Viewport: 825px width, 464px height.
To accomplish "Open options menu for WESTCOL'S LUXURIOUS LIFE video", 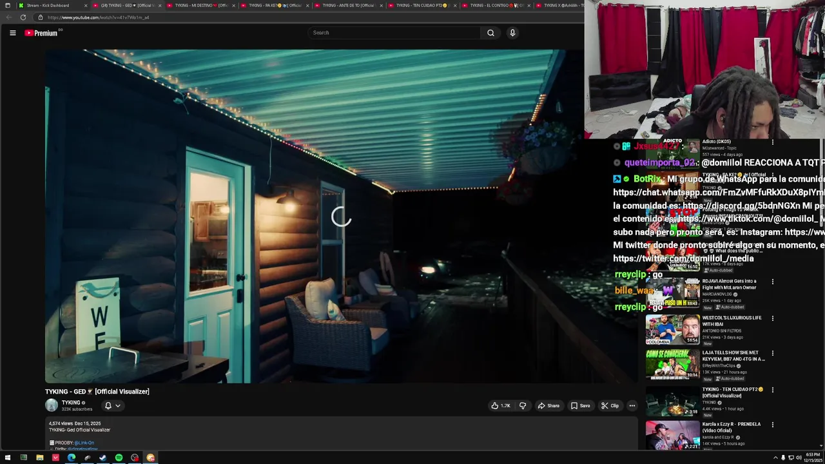I will pos(772,318).
